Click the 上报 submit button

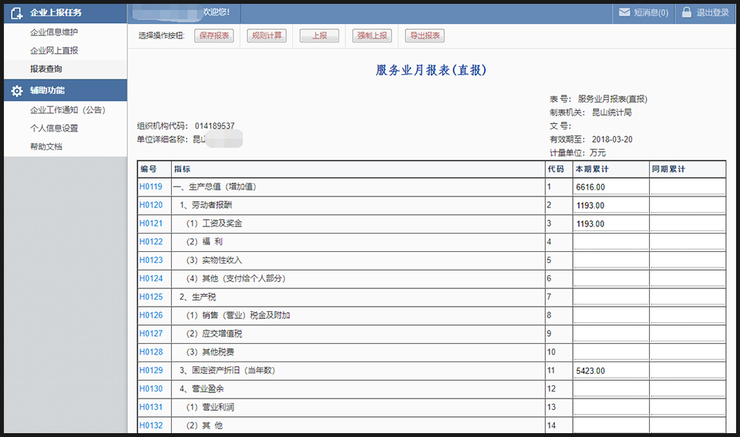(319, 35)
